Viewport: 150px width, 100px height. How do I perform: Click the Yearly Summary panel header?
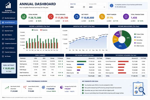point(41,55)
